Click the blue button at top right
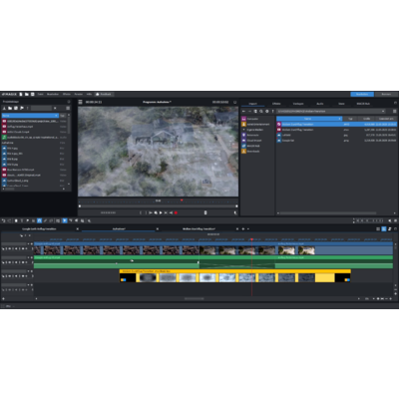This screenshot has height=399, width=399. pos(362,95)
